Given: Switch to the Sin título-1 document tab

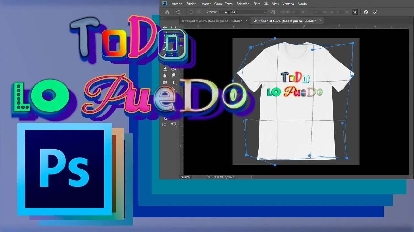Looking at the screenshot, I should pyautogui.click(x=285, y=20).
